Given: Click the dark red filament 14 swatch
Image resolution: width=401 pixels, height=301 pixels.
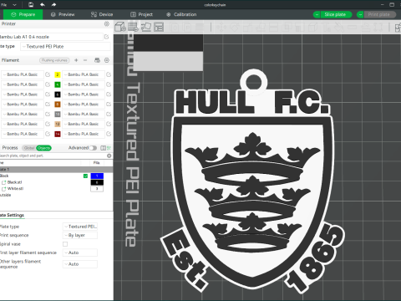Looking at the screenshot, I should (x=58, y=134).
